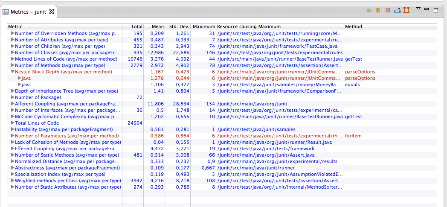Click the resume calculation green play icon
This screenshot has width=447, height=207.
(x=369, y=10)
